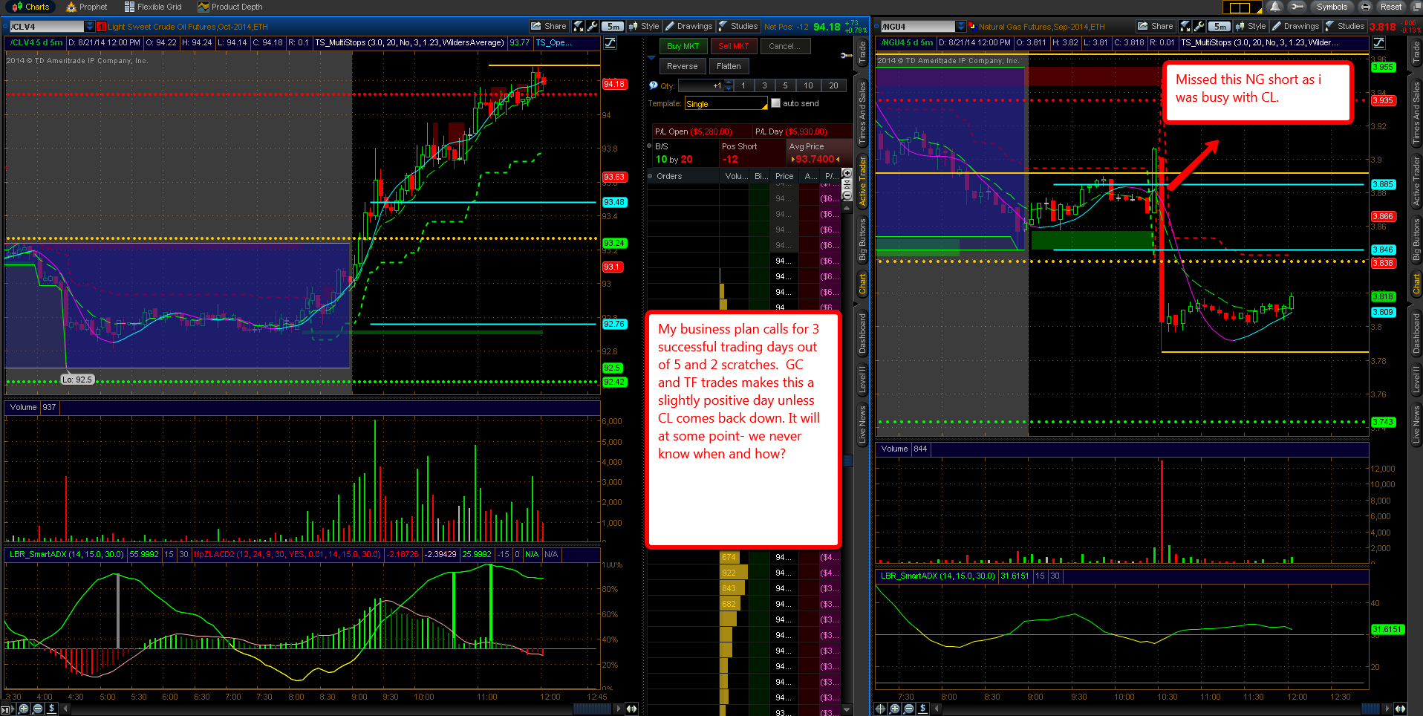Open Big Buttons side tab of CL chart
Screen dimensions: 1423x716
pyautogui.click(x=862, y=239)
